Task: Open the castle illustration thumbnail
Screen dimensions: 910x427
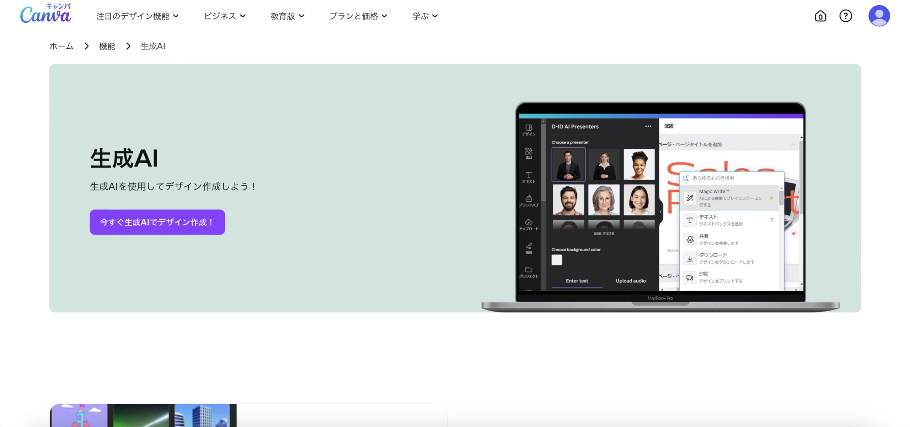Action: [79, 415]
